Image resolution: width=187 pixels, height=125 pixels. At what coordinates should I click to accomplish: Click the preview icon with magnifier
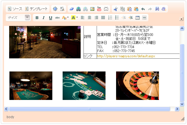click(x=62, y=9)
